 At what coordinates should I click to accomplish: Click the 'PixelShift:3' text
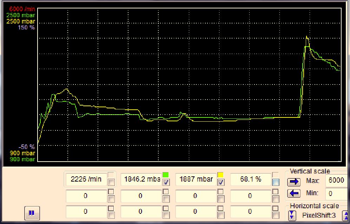[319, 216]
